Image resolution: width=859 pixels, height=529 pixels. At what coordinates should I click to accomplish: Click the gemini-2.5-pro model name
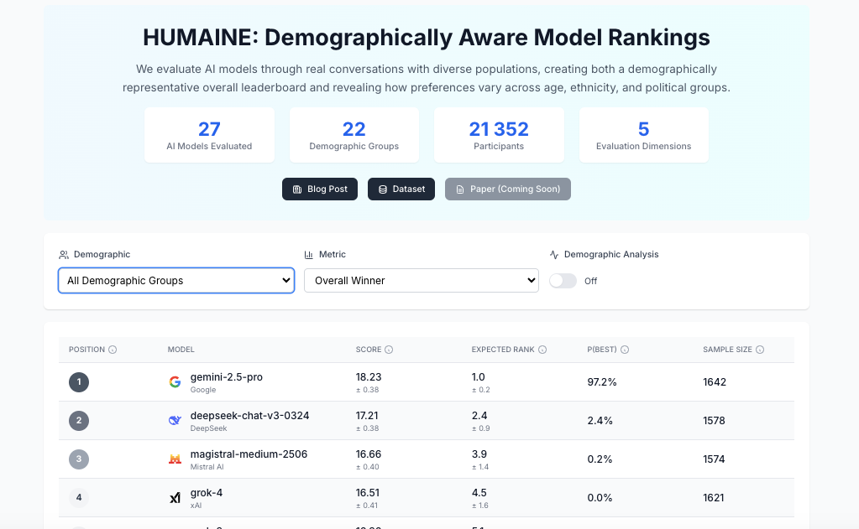pyautogui.click(x=226, y=377)
